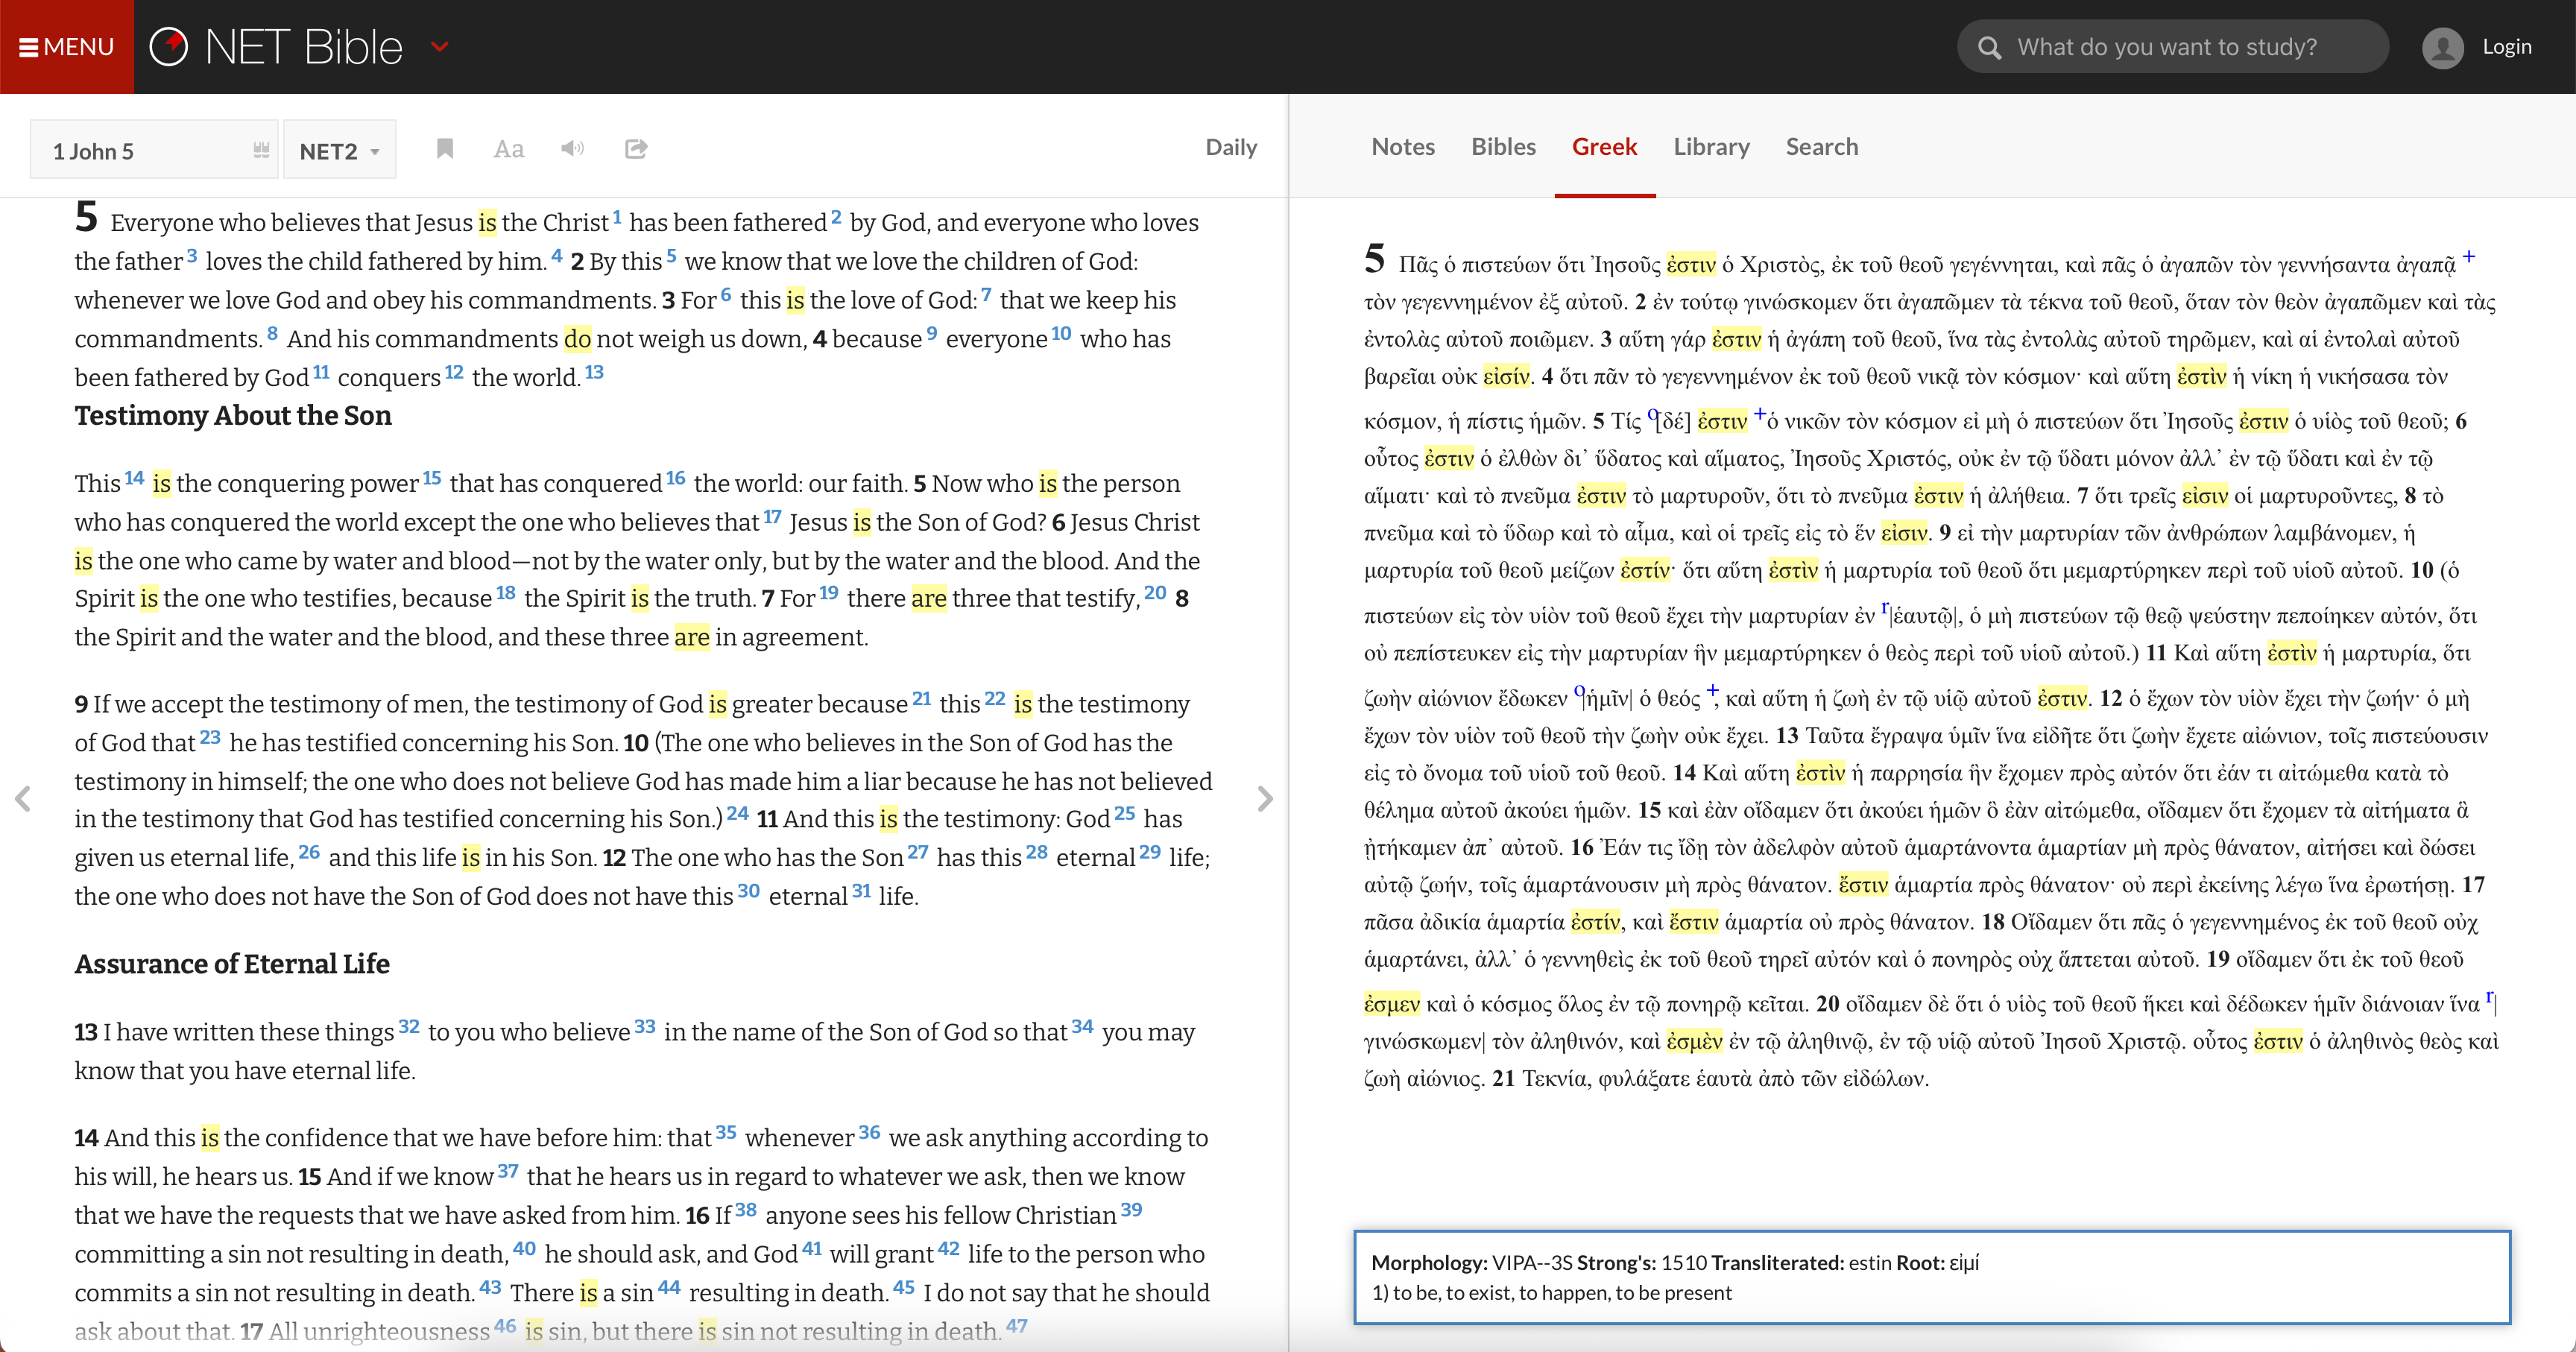Click the Login link

pyautogui.click(x=2506, y=47)
